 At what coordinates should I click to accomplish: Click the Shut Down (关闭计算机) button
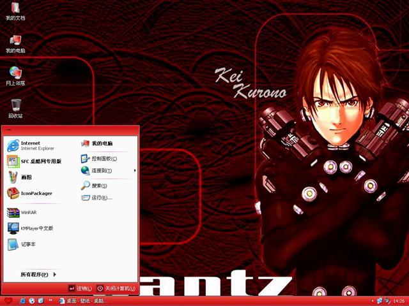tap(116, 289)
